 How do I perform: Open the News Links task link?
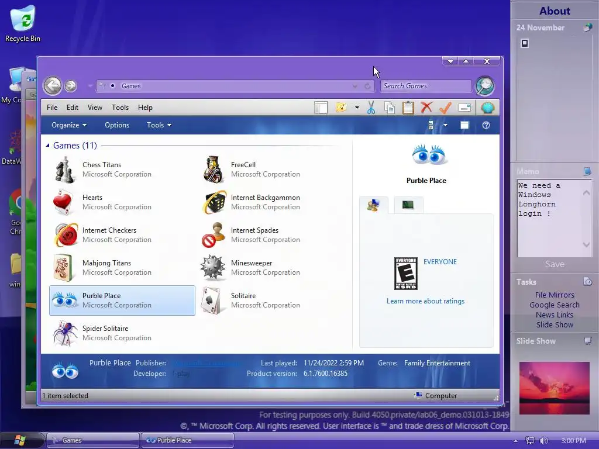click(x=555, y=315)
